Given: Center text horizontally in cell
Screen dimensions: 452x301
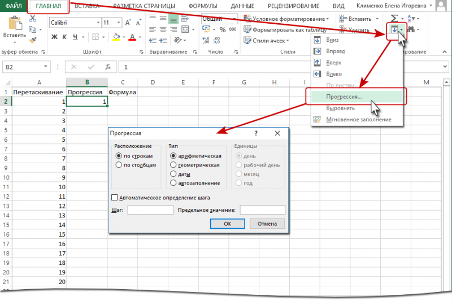Looking at the screenshot, I should coord(163,29).
